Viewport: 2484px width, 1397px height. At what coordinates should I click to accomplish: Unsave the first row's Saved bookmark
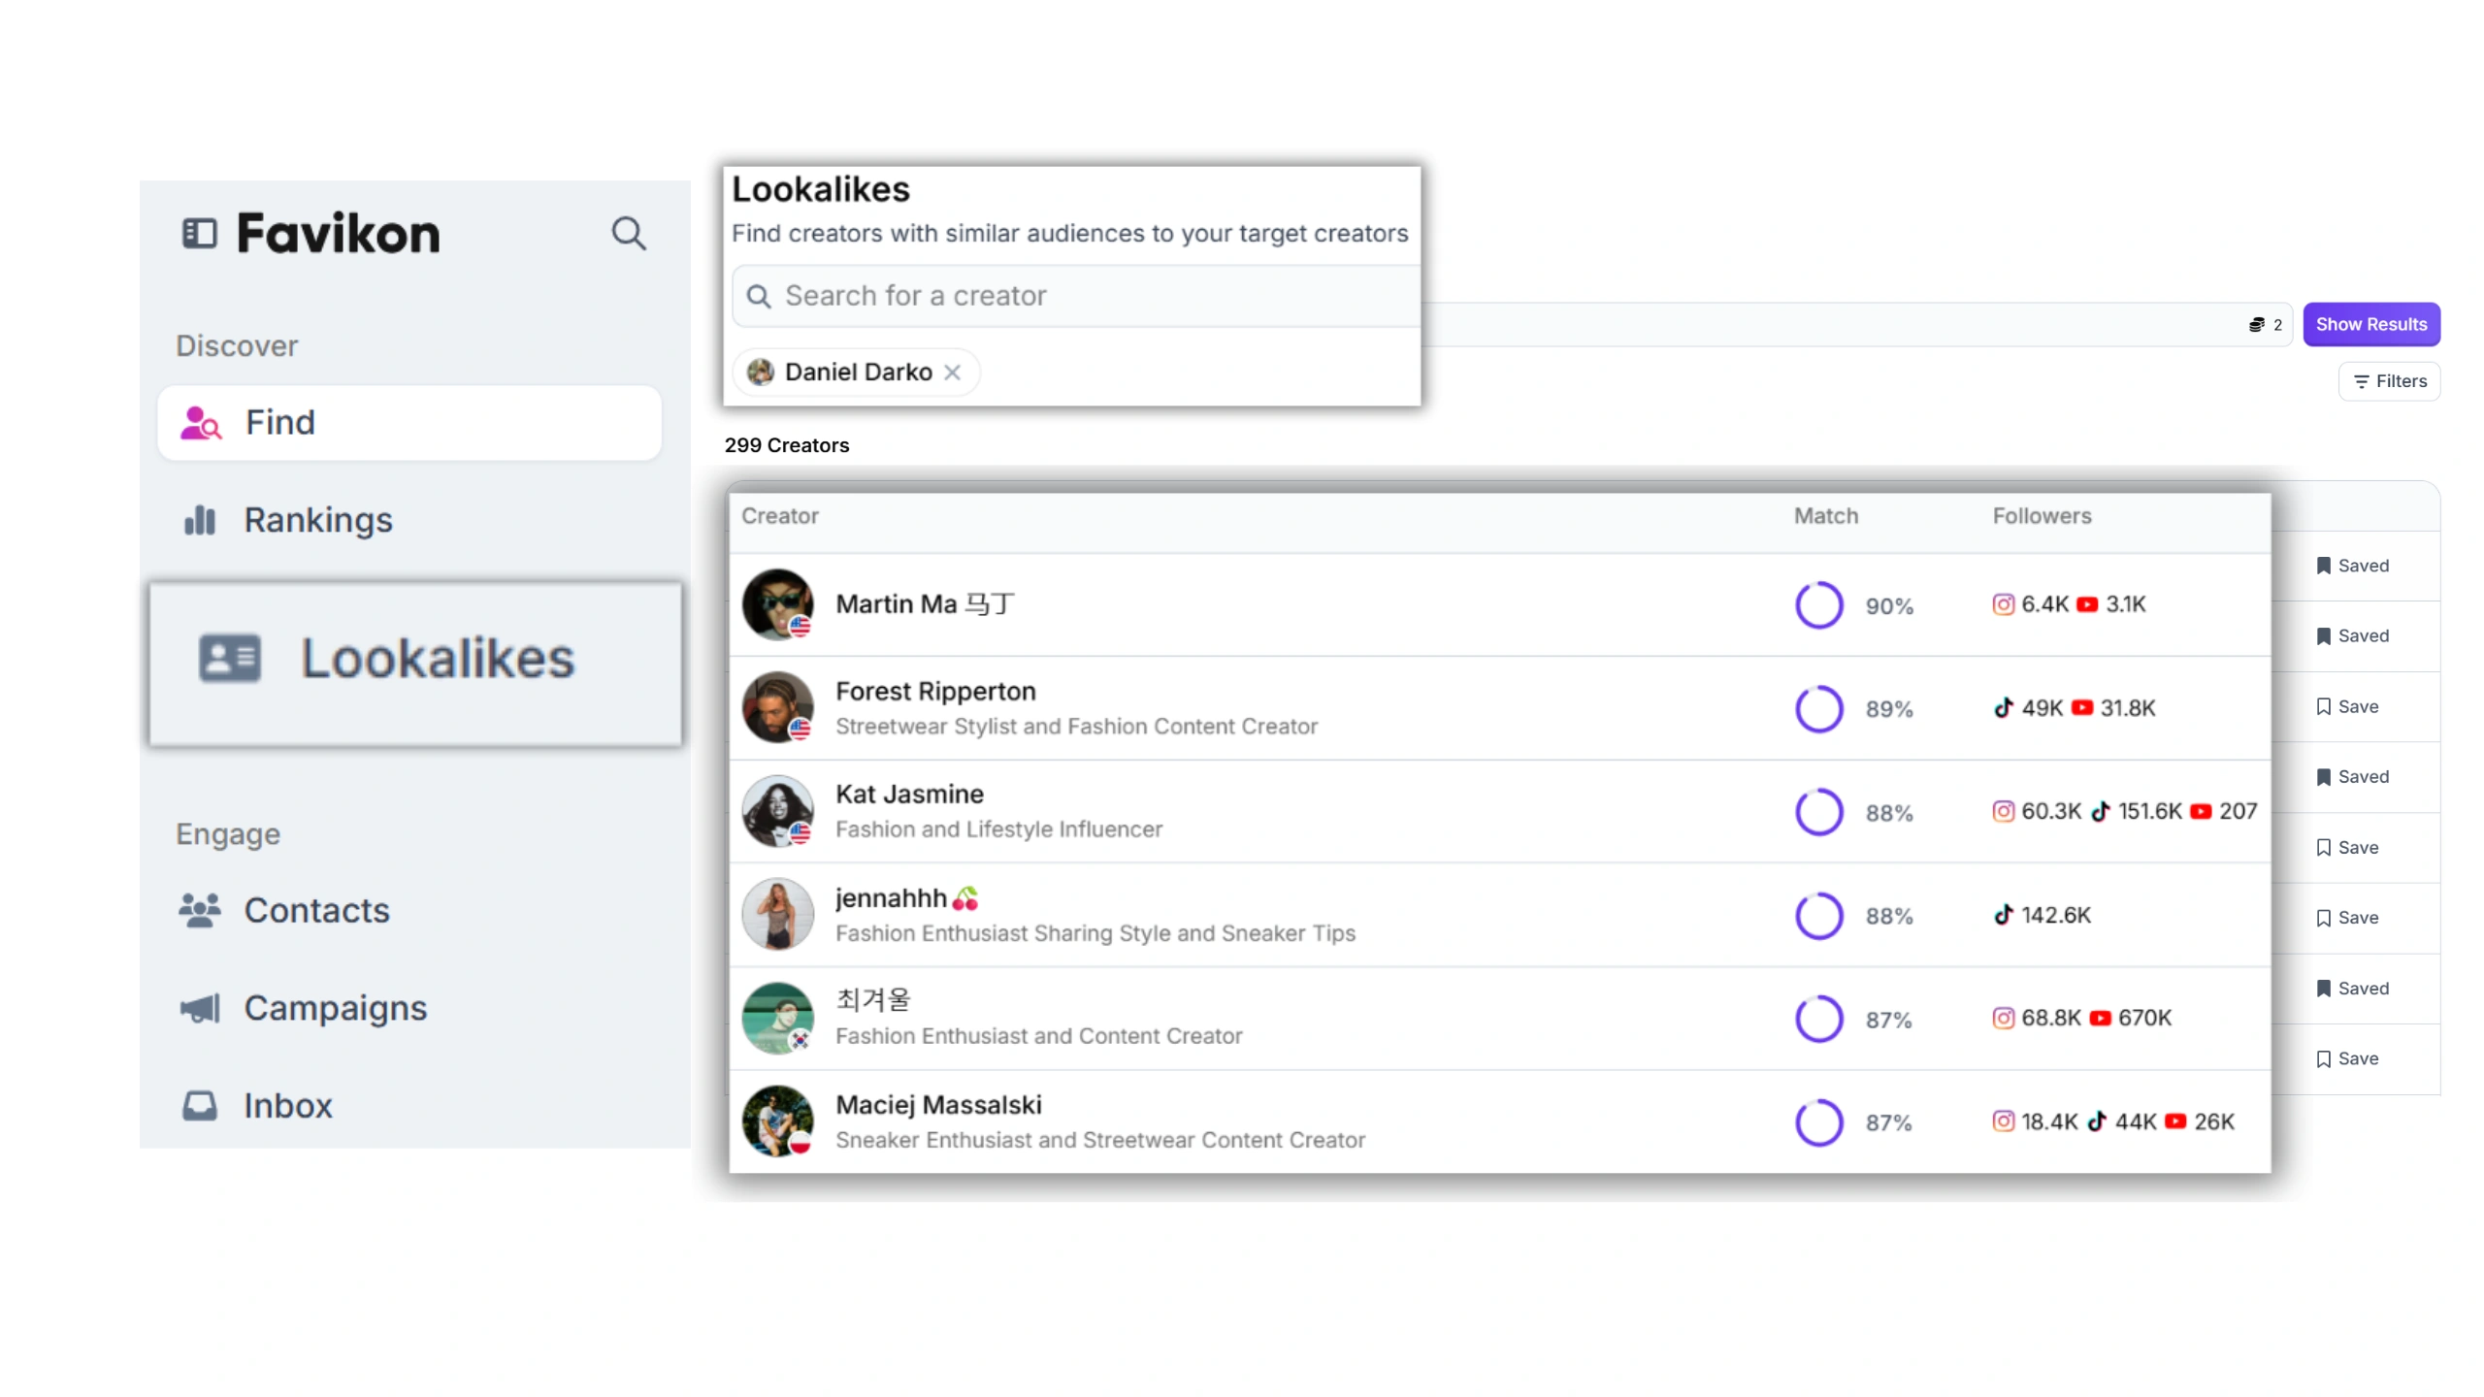2351,566
